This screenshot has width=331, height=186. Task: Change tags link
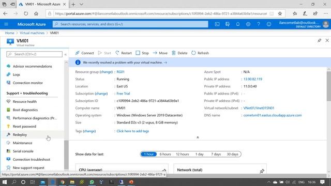[89, 131]
